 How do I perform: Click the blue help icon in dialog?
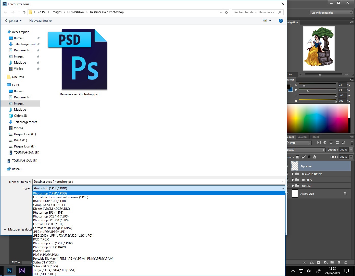[x=281, y=21]
